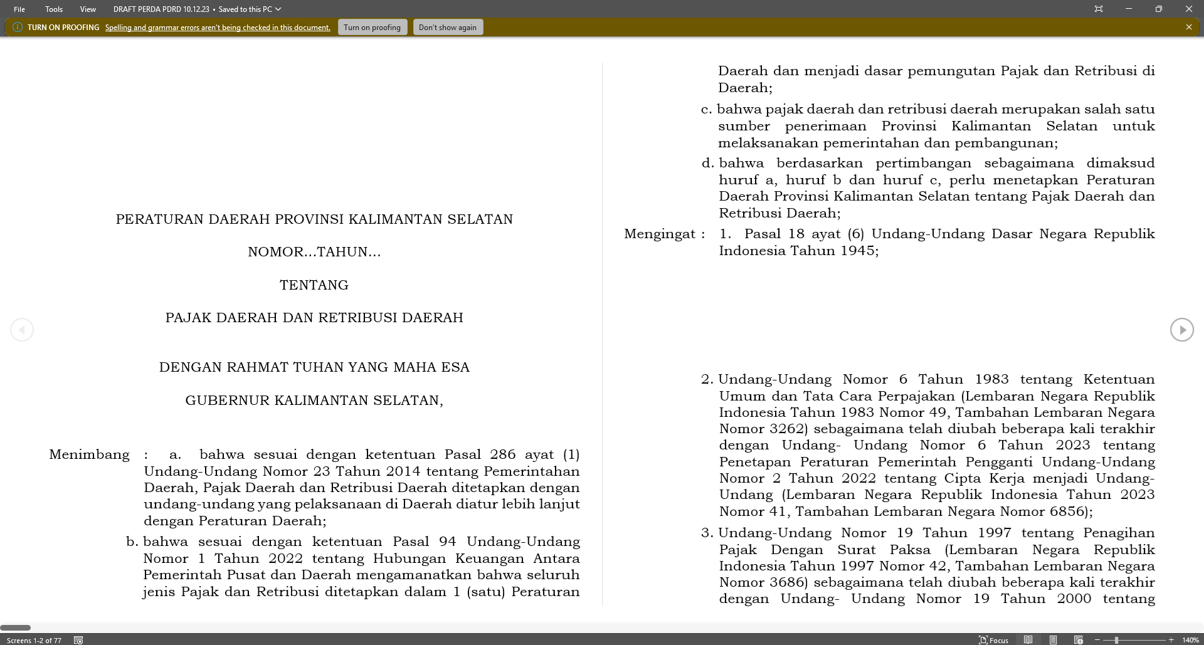Open the View menu
This screenshot has width=1204, height=645.
coord(88,9)
